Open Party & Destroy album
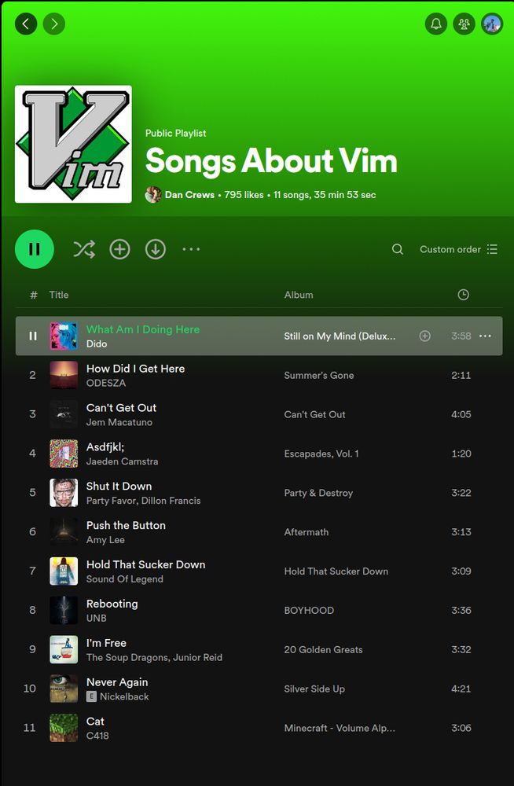514x786 pixels. [318, 493]
